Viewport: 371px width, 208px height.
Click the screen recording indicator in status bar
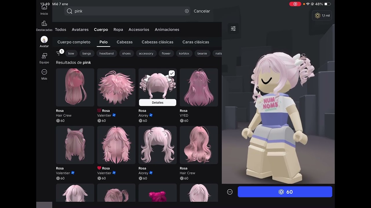295,4
